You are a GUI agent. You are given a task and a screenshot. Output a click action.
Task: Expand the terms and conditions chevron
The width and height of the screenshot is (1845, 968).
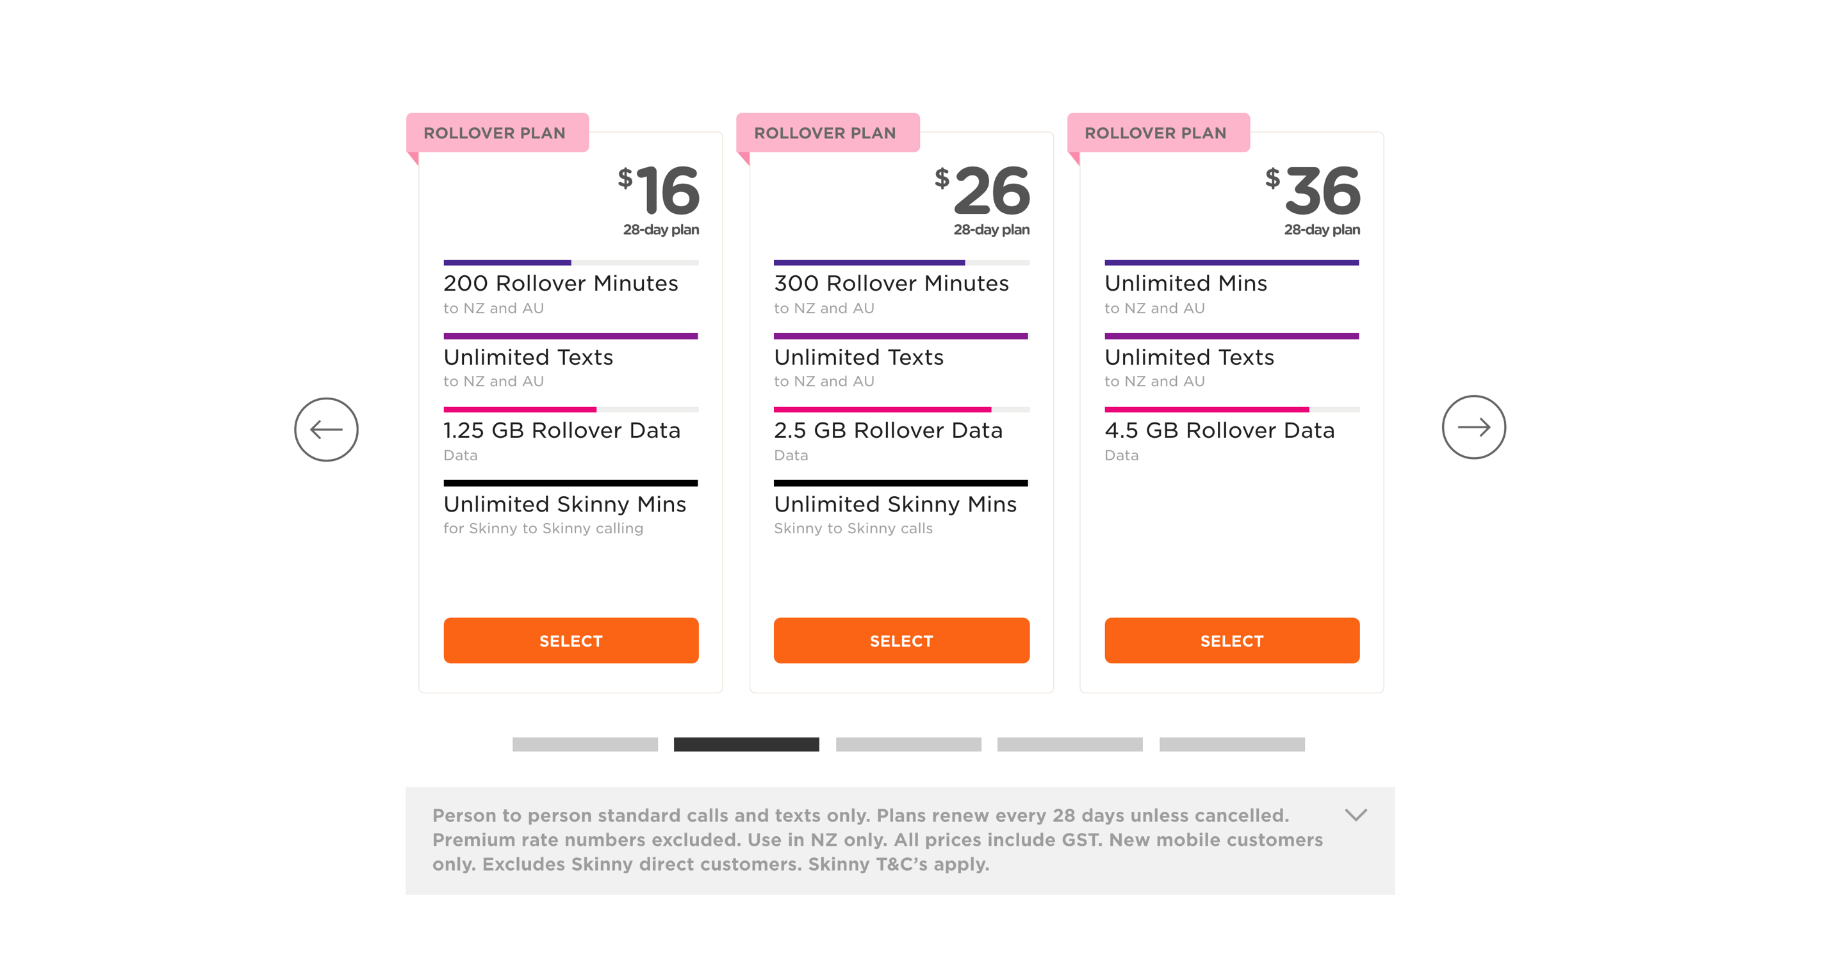point(1355,815)
